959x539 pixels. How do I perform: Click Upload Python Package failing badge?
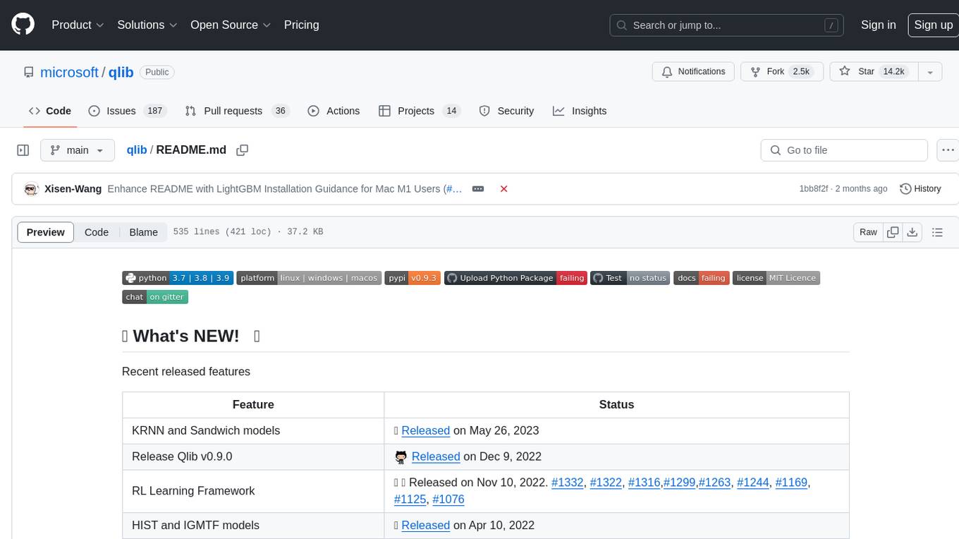516,278
